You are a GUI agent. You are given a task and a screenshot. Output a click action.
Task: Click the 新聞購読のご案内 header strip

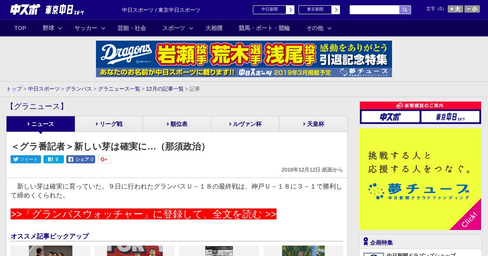[420, 106]
